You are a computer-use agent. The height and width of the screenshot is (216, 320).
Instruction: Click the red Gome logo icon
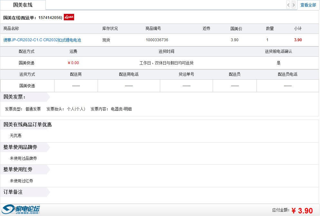pyautogui.click(x=69, y=17)
